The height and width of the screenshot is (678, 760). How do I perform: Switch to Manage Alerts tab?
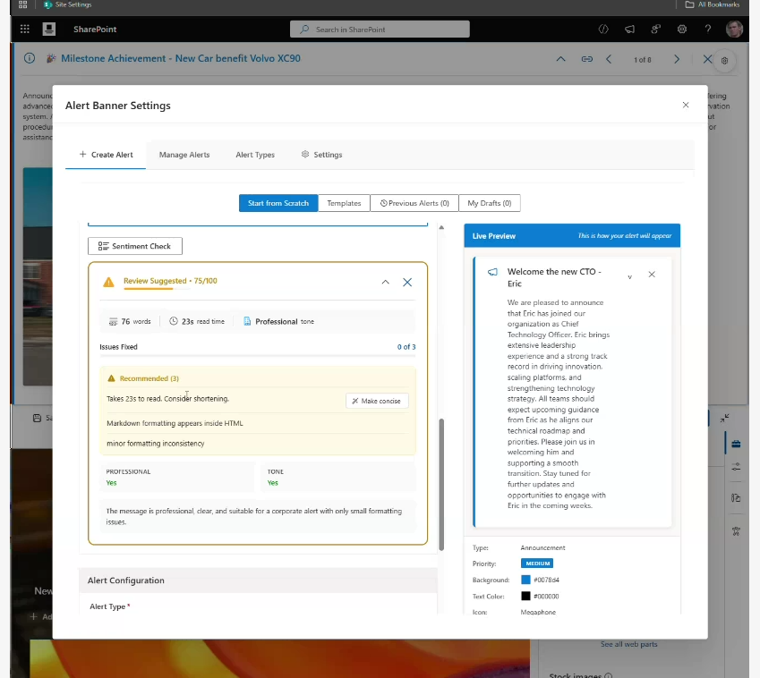184,155
